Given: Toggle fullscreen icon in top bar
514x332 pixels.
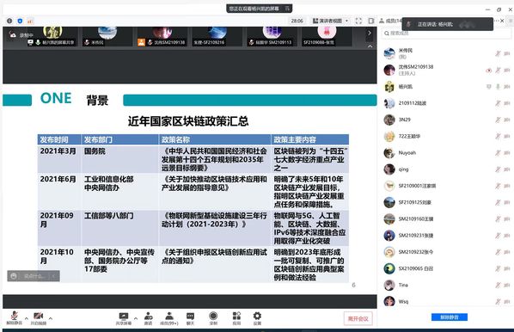Looking at the screenshot, I should pos(358,21).
